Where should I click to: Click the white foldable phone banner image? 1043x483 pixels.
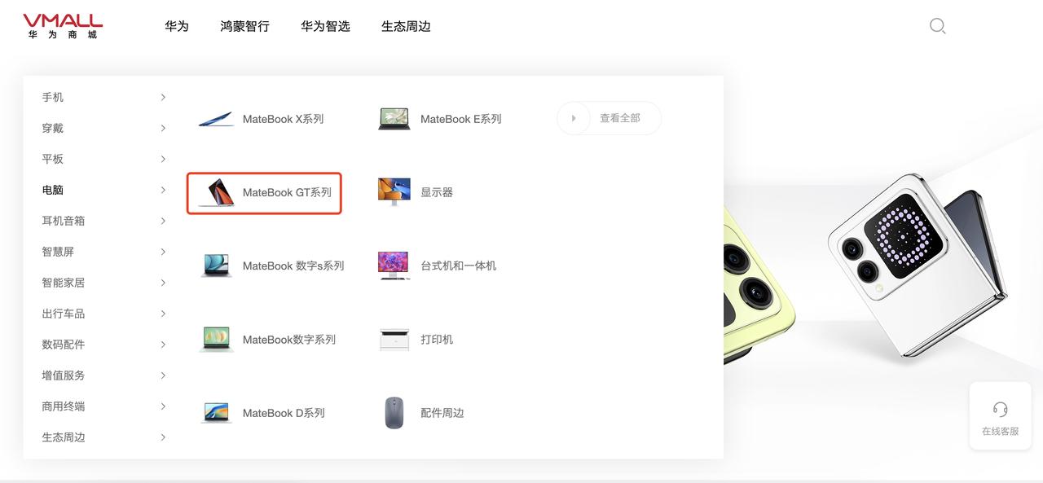tap(917, 265)
